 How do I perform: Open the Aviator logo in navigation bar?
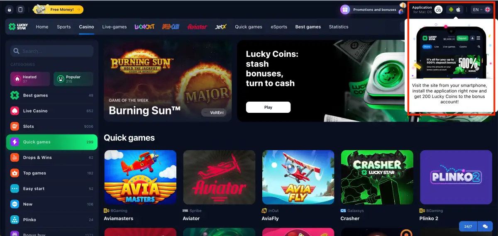point(197,27)
